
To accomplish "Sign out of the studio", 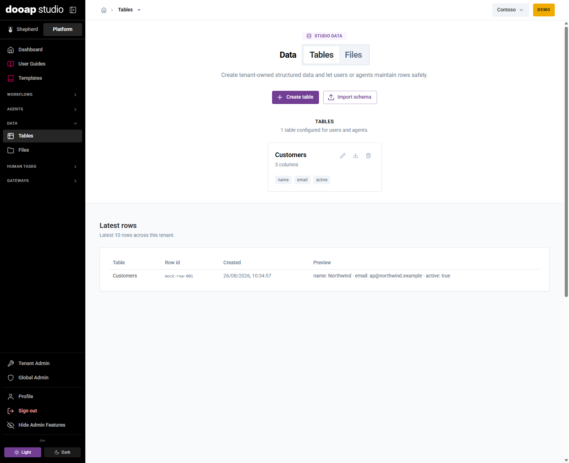I will (42, 411).
